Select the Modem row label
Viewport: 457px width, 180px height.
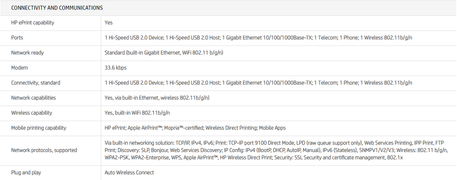tap(20, 68)
